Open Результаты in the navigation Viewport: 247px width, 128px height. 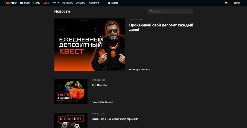point(68,3)
